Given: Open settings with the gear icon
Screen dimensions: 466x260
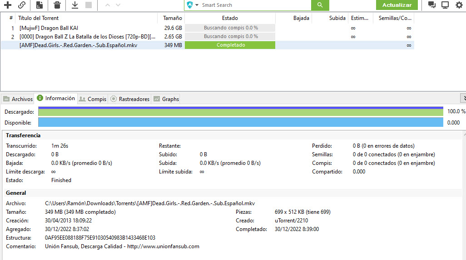Looking at the screenshot, I should pyautogui.click(x=459, y=5).
